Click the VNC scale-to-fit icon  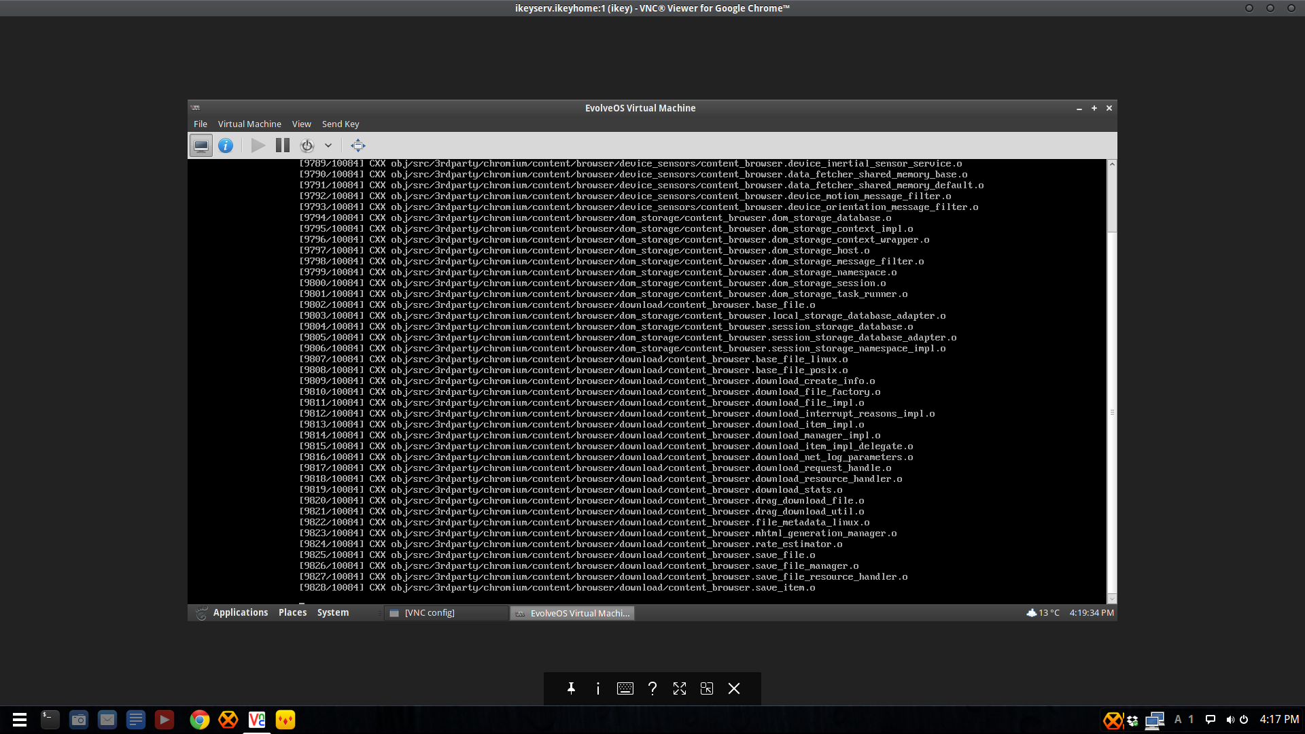(x=707, y=688)
